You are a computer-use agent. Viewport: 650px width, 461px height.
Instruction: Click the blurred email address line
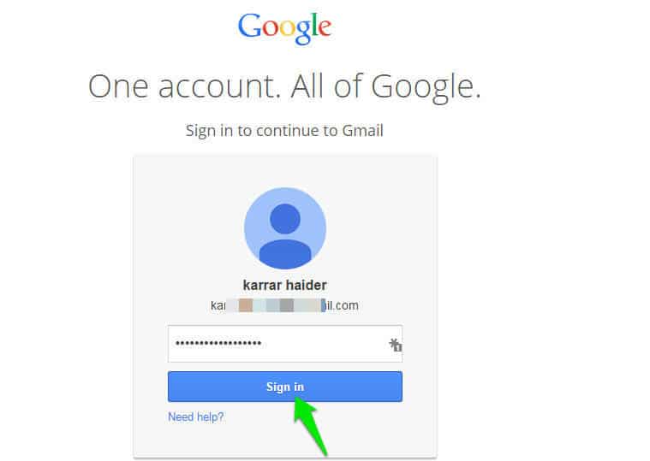click(x=285, y=305)
